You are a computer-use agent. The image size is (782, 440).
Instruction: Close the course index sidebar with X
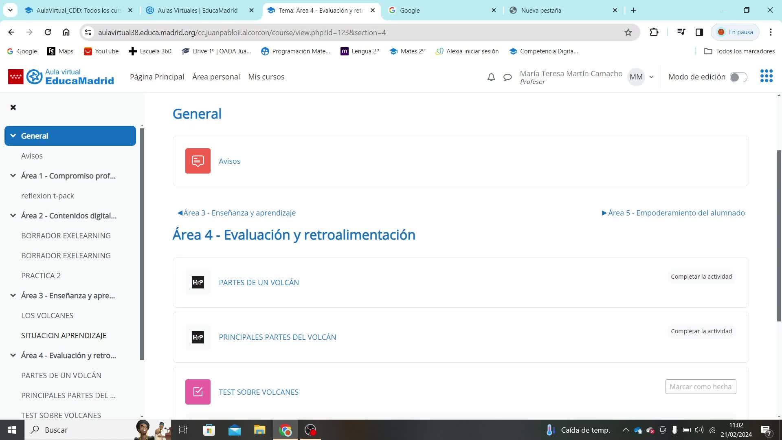[x=13, y=108]
